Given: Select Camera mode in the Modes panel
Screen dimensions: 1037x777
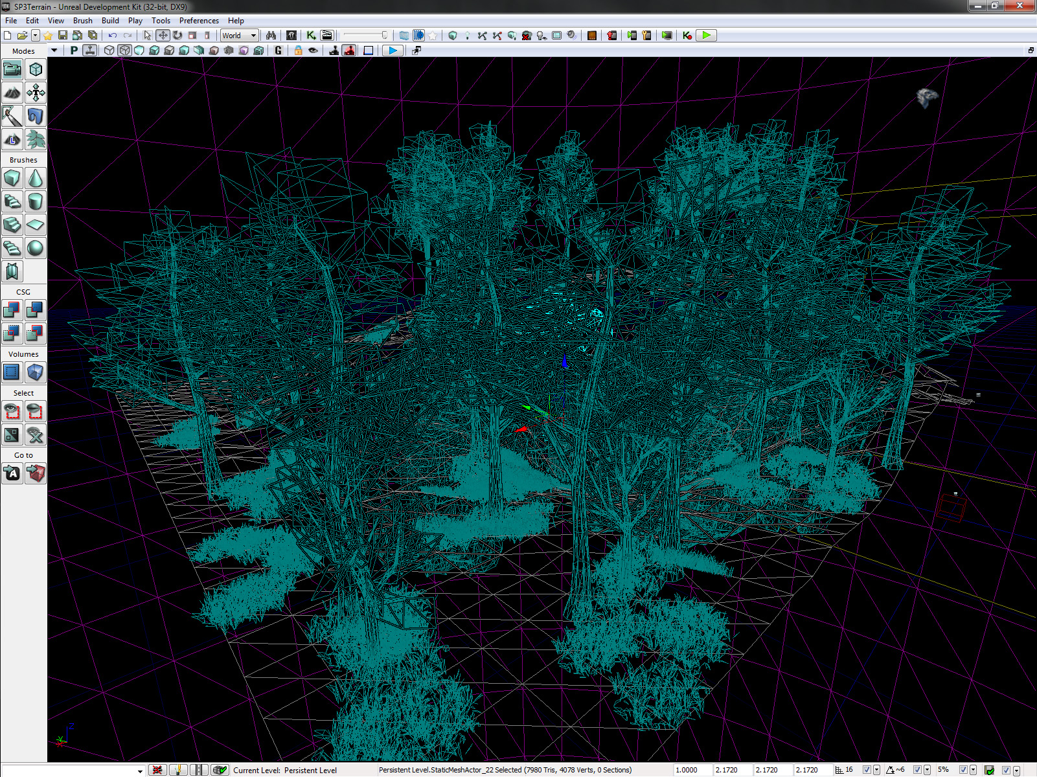Looking at the screenshot, I should pos(12,69).
